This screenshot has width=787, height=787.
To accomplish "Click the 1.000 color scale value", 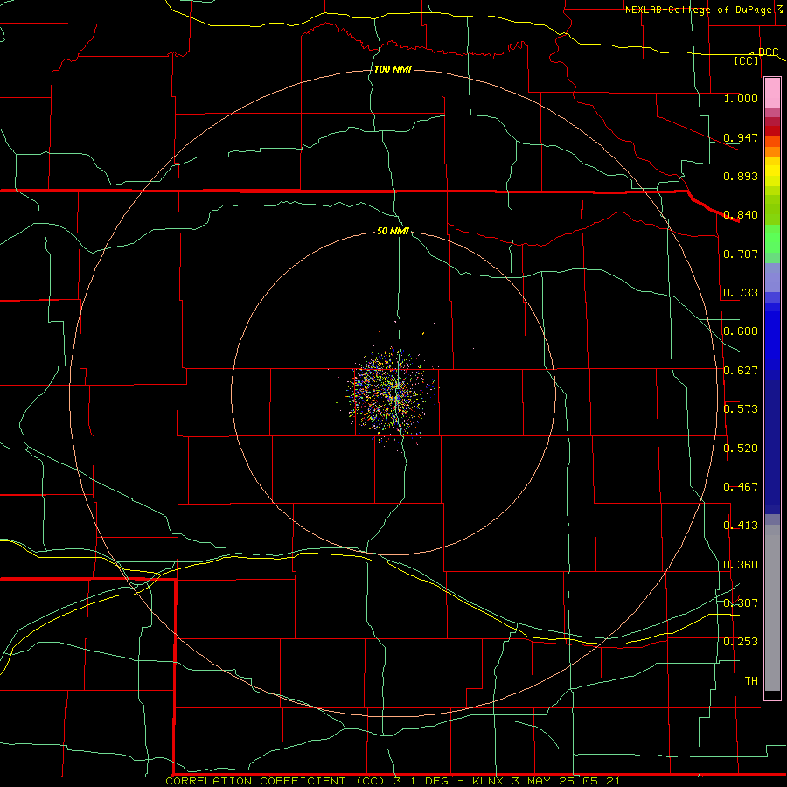I will [x=741, y=98].
